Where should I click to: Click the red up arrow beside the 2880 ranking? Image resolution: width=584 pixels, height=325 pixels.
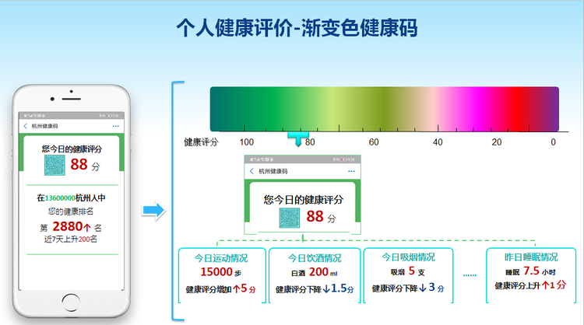tap(87, 227)
